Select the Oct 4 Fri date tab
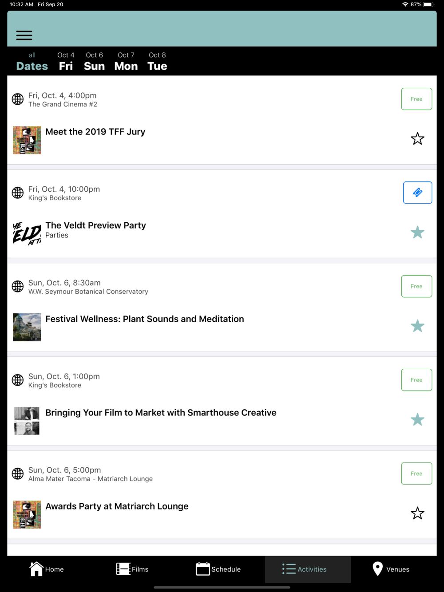This screenshot has width=444, height=592. (x=66, y=61)
